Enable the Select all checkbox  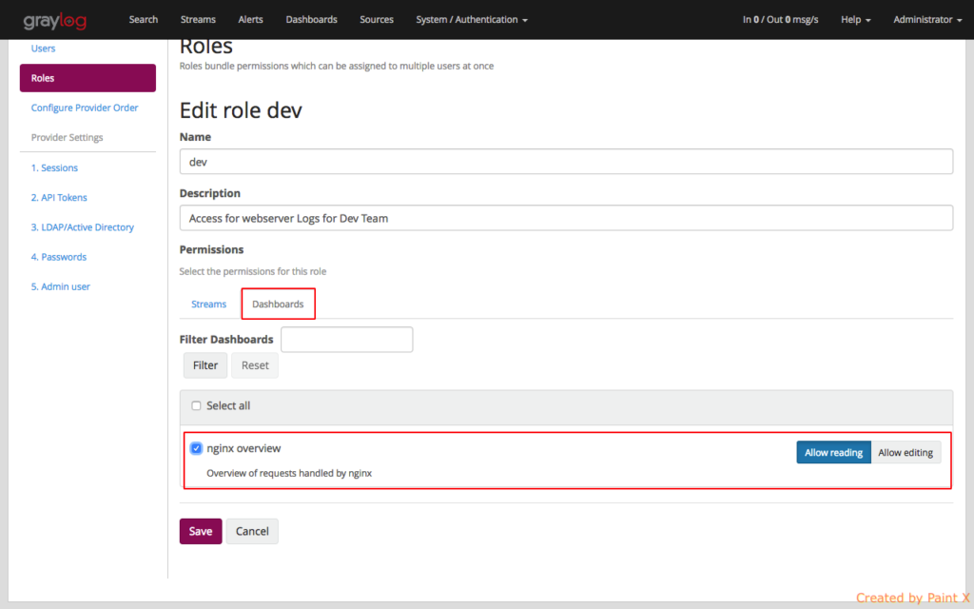click(196, 405)
